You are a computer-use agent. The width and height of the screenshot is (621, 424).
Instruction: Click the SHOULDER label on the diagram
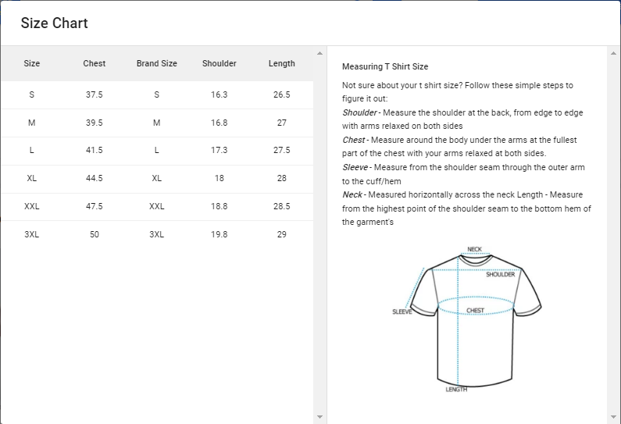tap(500, 275)
